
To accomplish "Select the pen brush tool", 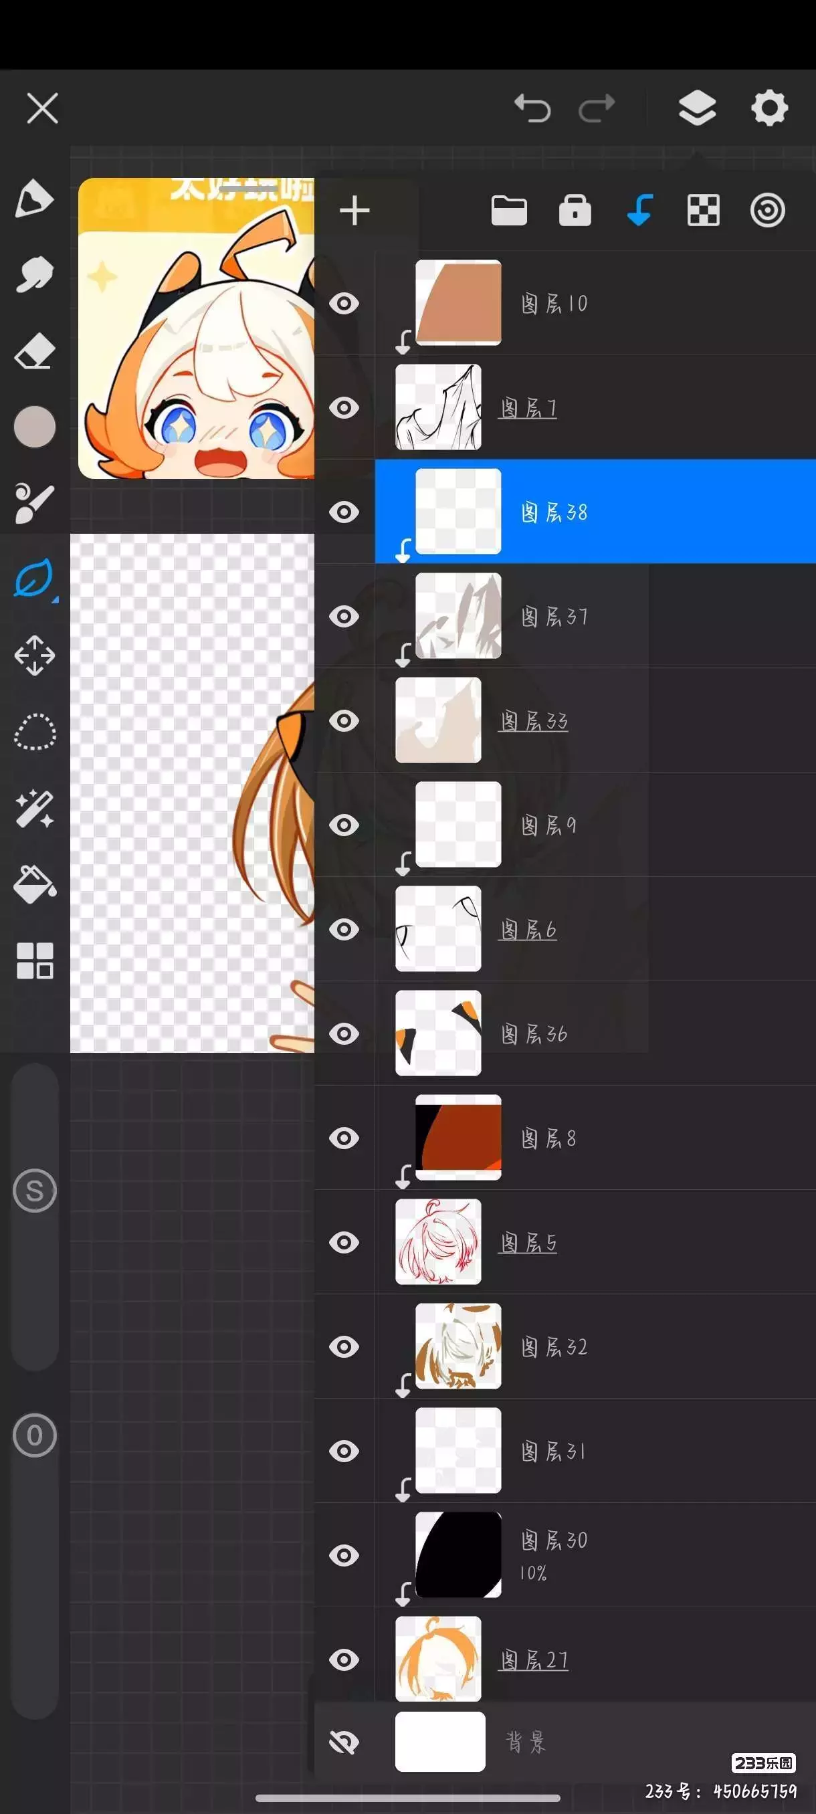I will pos(34,198).
